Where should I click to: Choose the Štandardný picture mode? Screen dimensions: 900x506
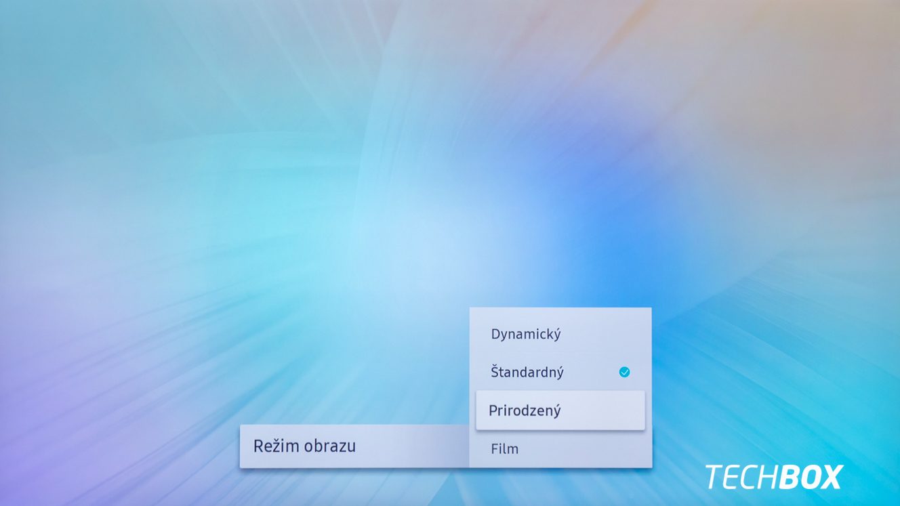[x=560, y=372]
